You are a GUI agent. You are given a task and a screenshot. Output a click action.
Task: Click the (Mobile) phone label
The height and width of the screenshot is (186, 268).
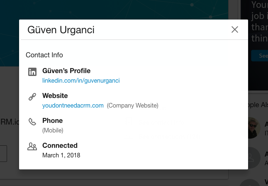[53, 130]
